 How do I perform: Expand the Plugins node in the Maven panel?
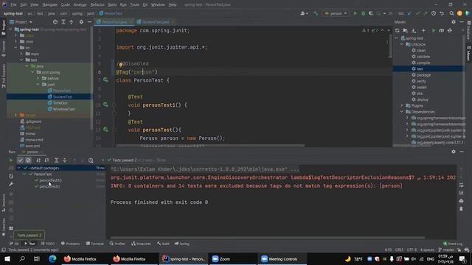click(402, 105)
